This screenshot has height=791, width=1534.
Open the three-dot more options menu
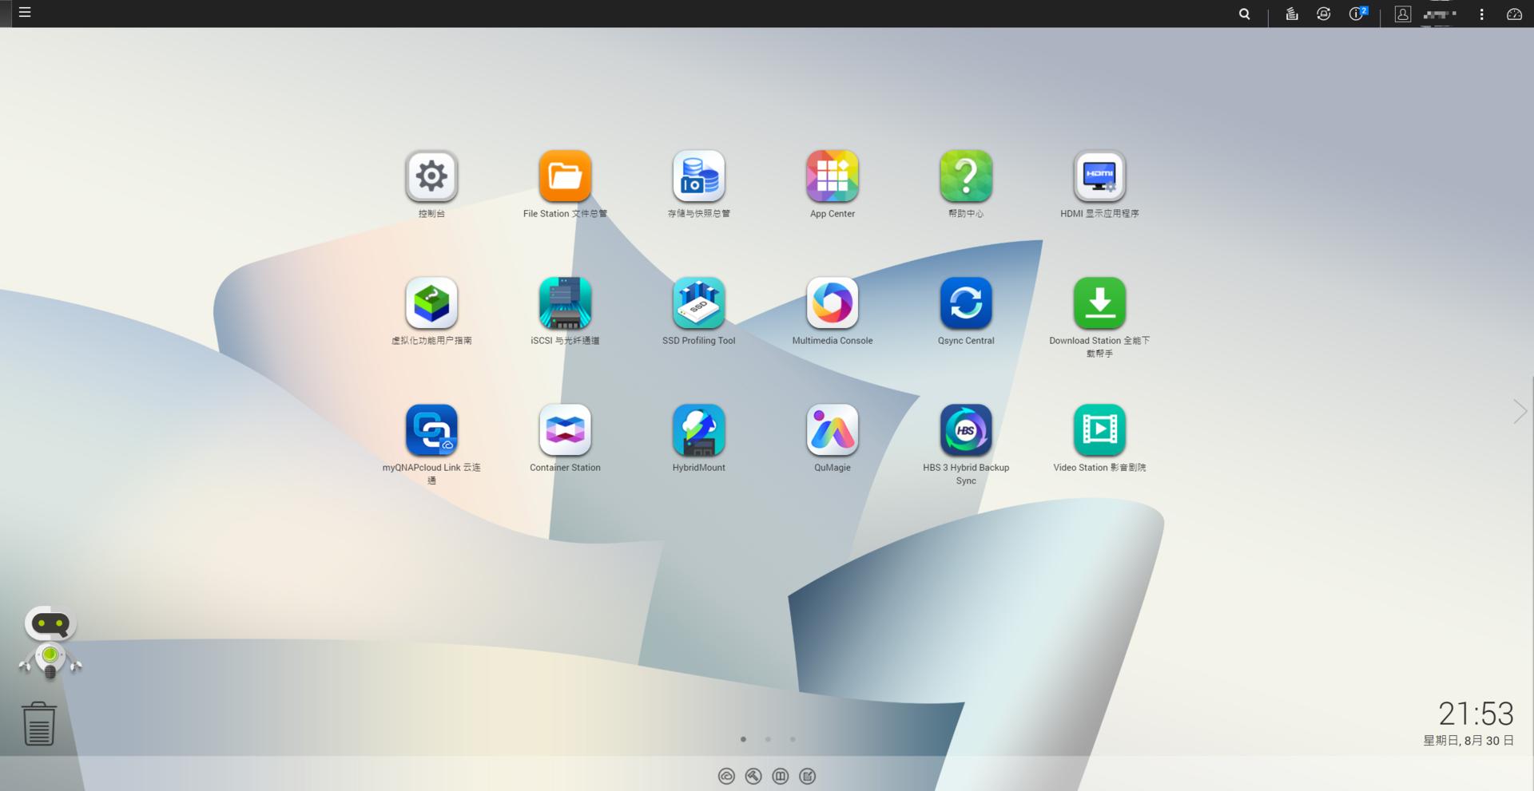pos(1481,14)
